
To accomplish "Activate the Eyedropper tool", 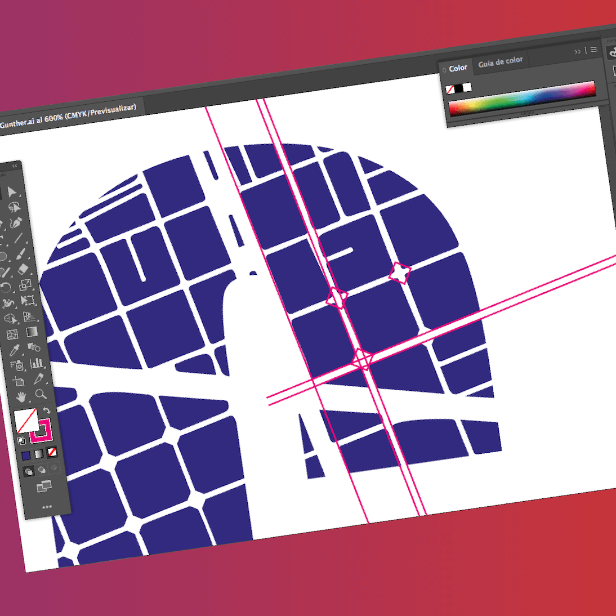I will pyautogui.click(x=15, y=351).
